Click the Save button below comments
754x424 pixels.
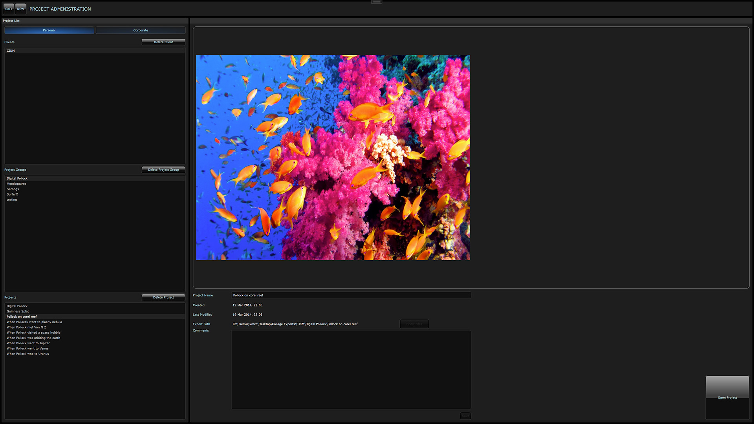point(465,415)
